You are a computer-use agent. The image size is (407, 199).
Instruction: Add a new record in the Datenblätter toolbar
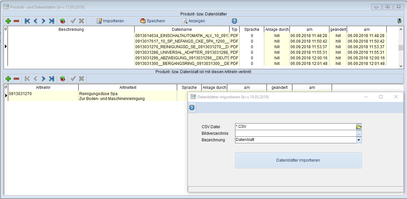click(x=9, y=21)
